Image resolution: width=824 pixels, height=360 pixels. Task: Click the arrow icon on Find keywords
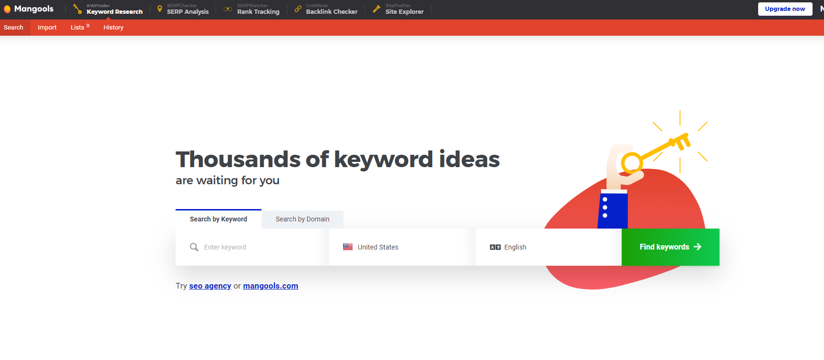(698, 247)
